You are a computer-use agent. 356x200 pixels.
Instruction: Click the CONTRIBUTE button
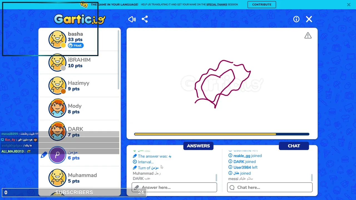(x=262, y=4)
